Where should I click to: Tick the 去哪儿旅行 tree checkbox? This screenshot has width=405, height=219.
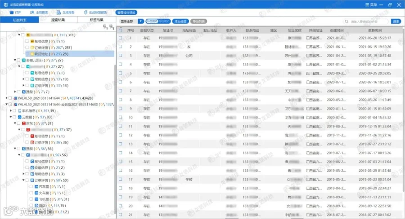(18, 60)
